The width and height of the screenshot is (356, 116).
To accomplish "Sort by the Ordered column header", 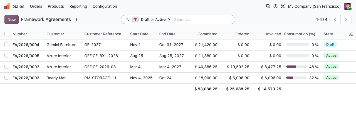I will coord(242,34).
